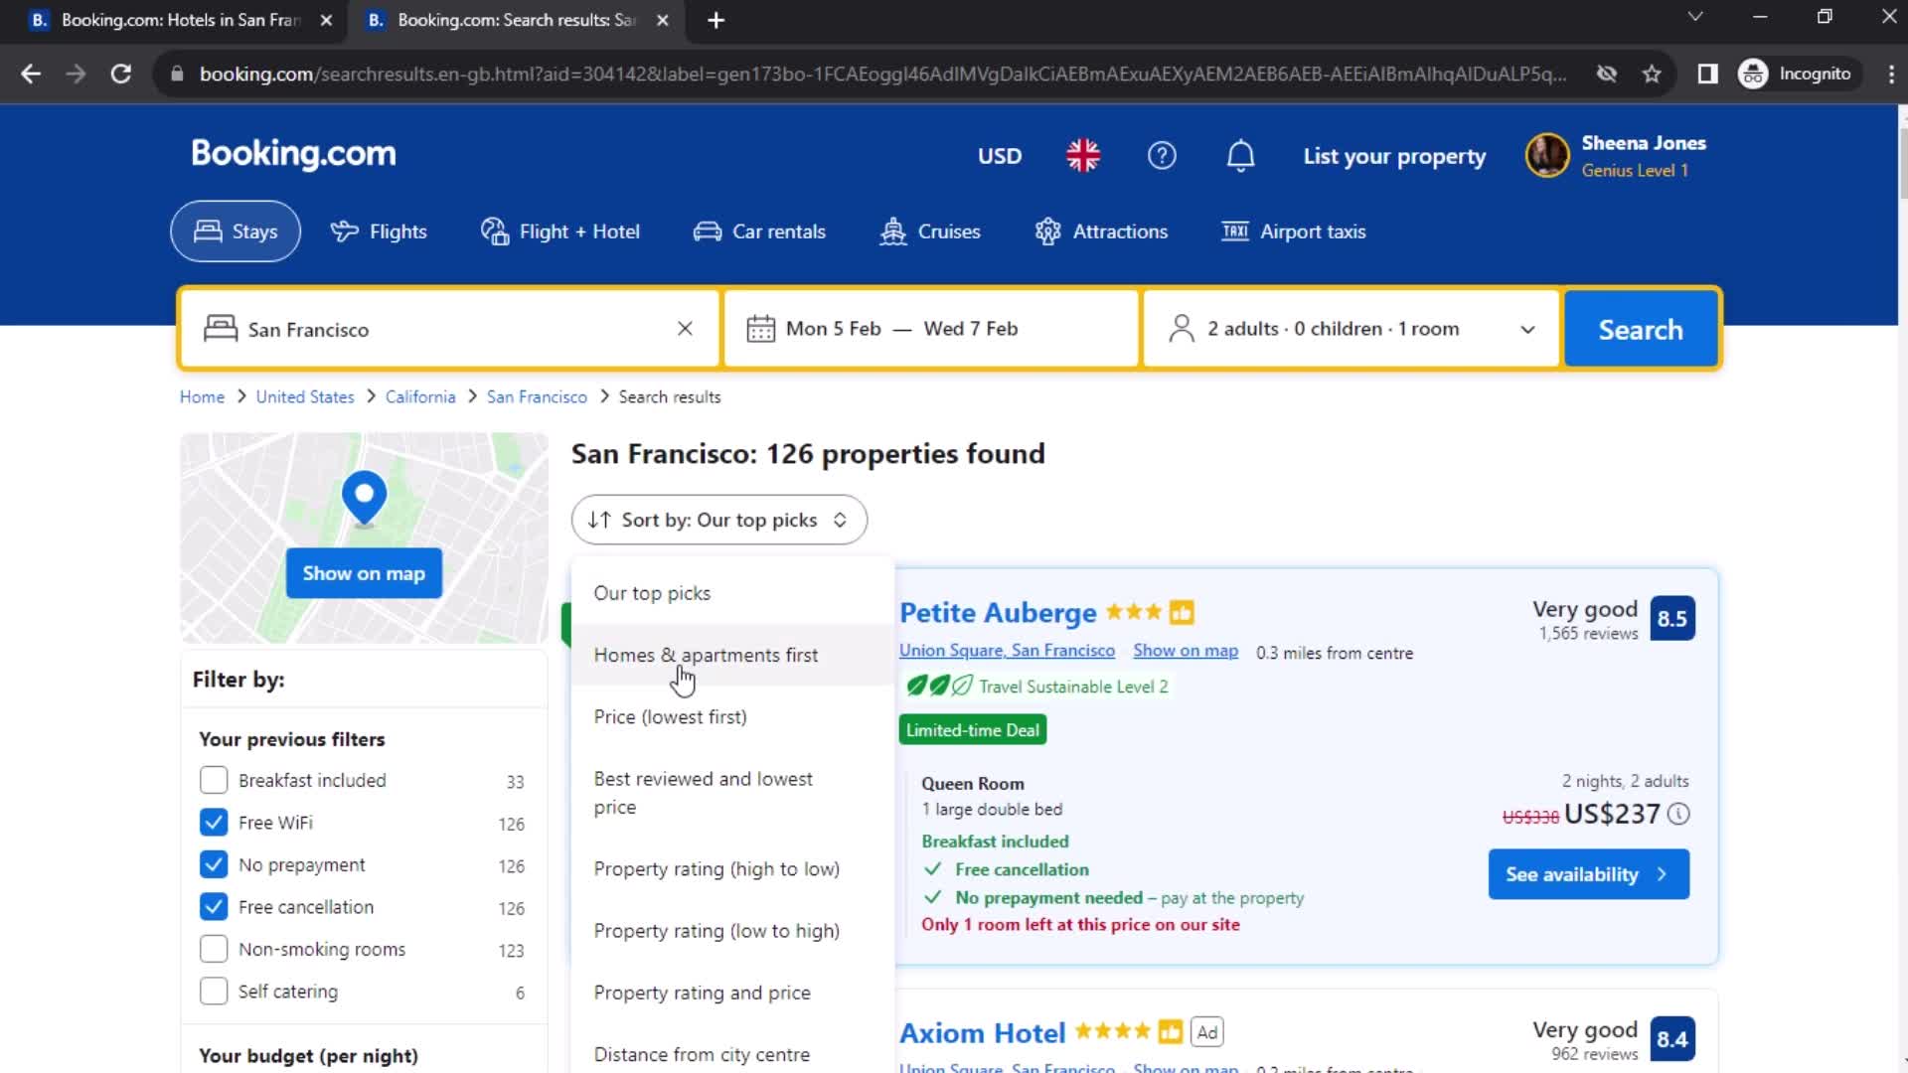Viewport: 1908px width, 1073px height.
Task: Open the Attractions section
Action: 1101,231
